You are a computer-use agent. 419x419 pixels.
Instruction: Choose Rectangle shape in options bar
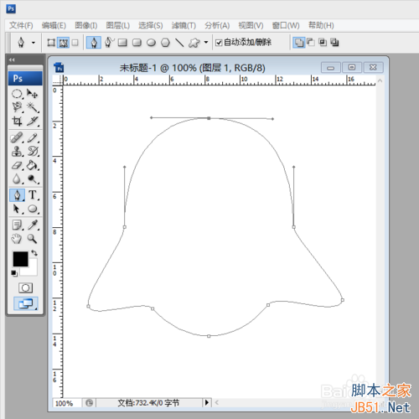pyautogui.click(x=122, y=43)
